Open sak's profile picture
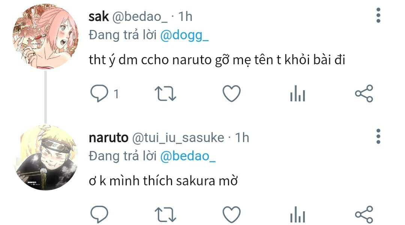 pos(46,37)
